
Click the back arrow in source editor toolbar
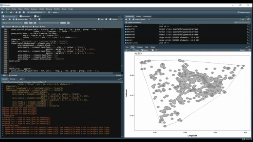[3, 19]
